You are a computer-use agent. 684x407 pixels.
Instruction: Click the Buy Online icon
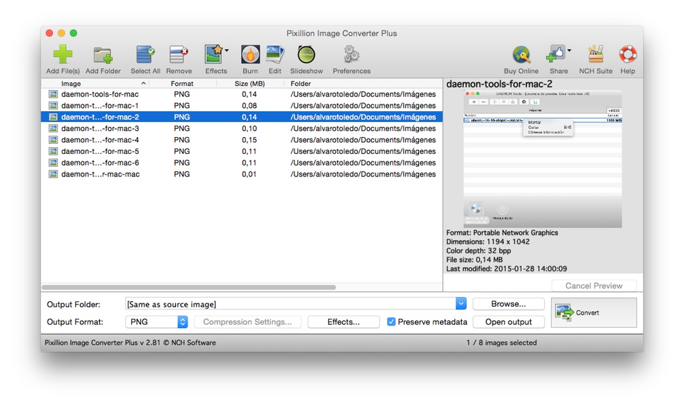pos(521,55)
